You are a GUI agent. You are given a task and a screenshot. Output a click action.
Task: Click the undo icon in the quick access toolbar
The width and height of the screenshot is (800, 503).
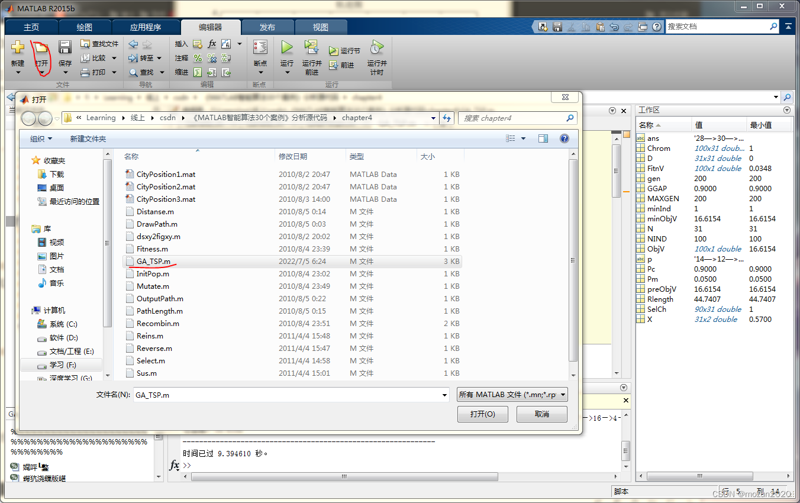614,27
